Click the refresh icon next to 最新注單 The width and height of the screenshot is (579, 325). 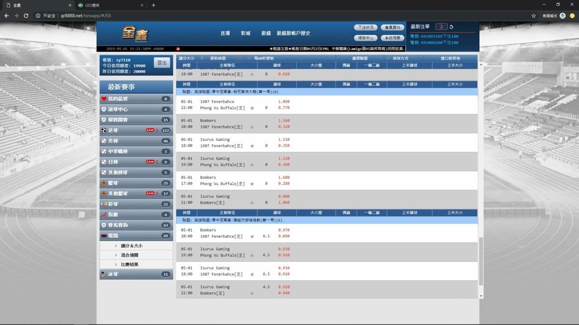(451, 27)
